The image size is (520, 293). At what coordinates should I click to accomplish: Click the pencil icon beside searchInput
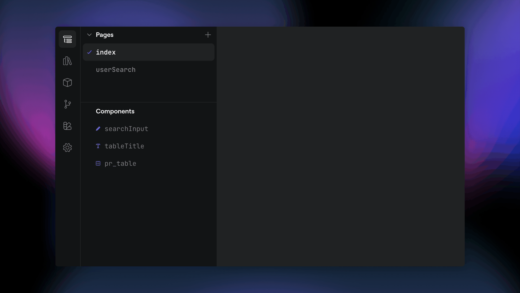pos(98,129)
